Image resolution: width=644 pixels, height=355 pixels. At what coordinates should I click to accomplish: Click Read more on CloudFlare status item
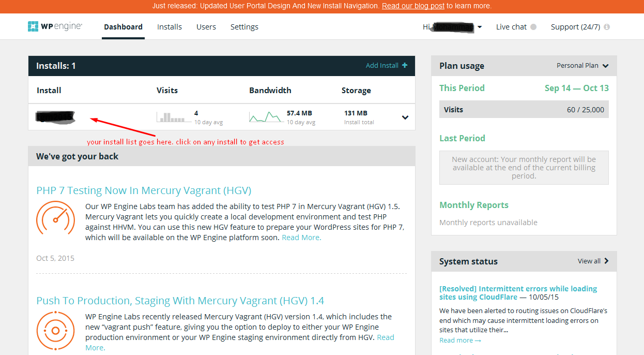pyautogui.click(x=460, y=340)
